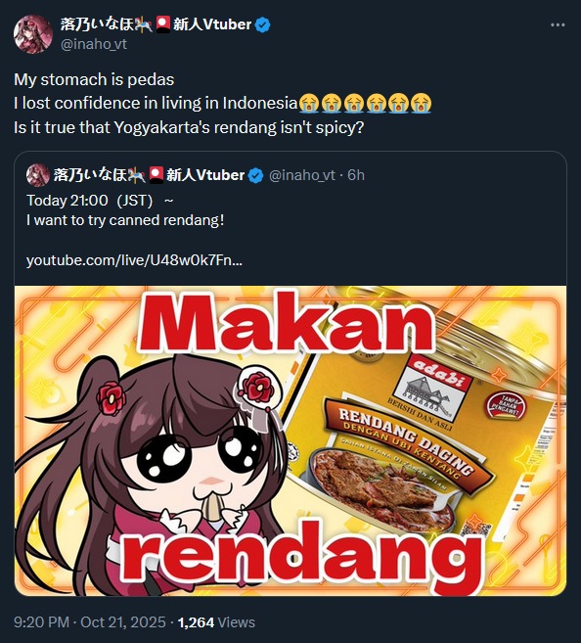Image resolution: width=581 pixels, height=643 pixels.
Task: Click the first crying emoji in tweet text
Action: [x=309, y=103]
